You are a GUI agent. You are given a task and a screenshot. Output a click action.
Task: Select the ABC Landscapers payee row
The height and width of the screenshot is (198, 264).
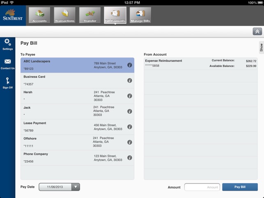[x=77, y=65]
